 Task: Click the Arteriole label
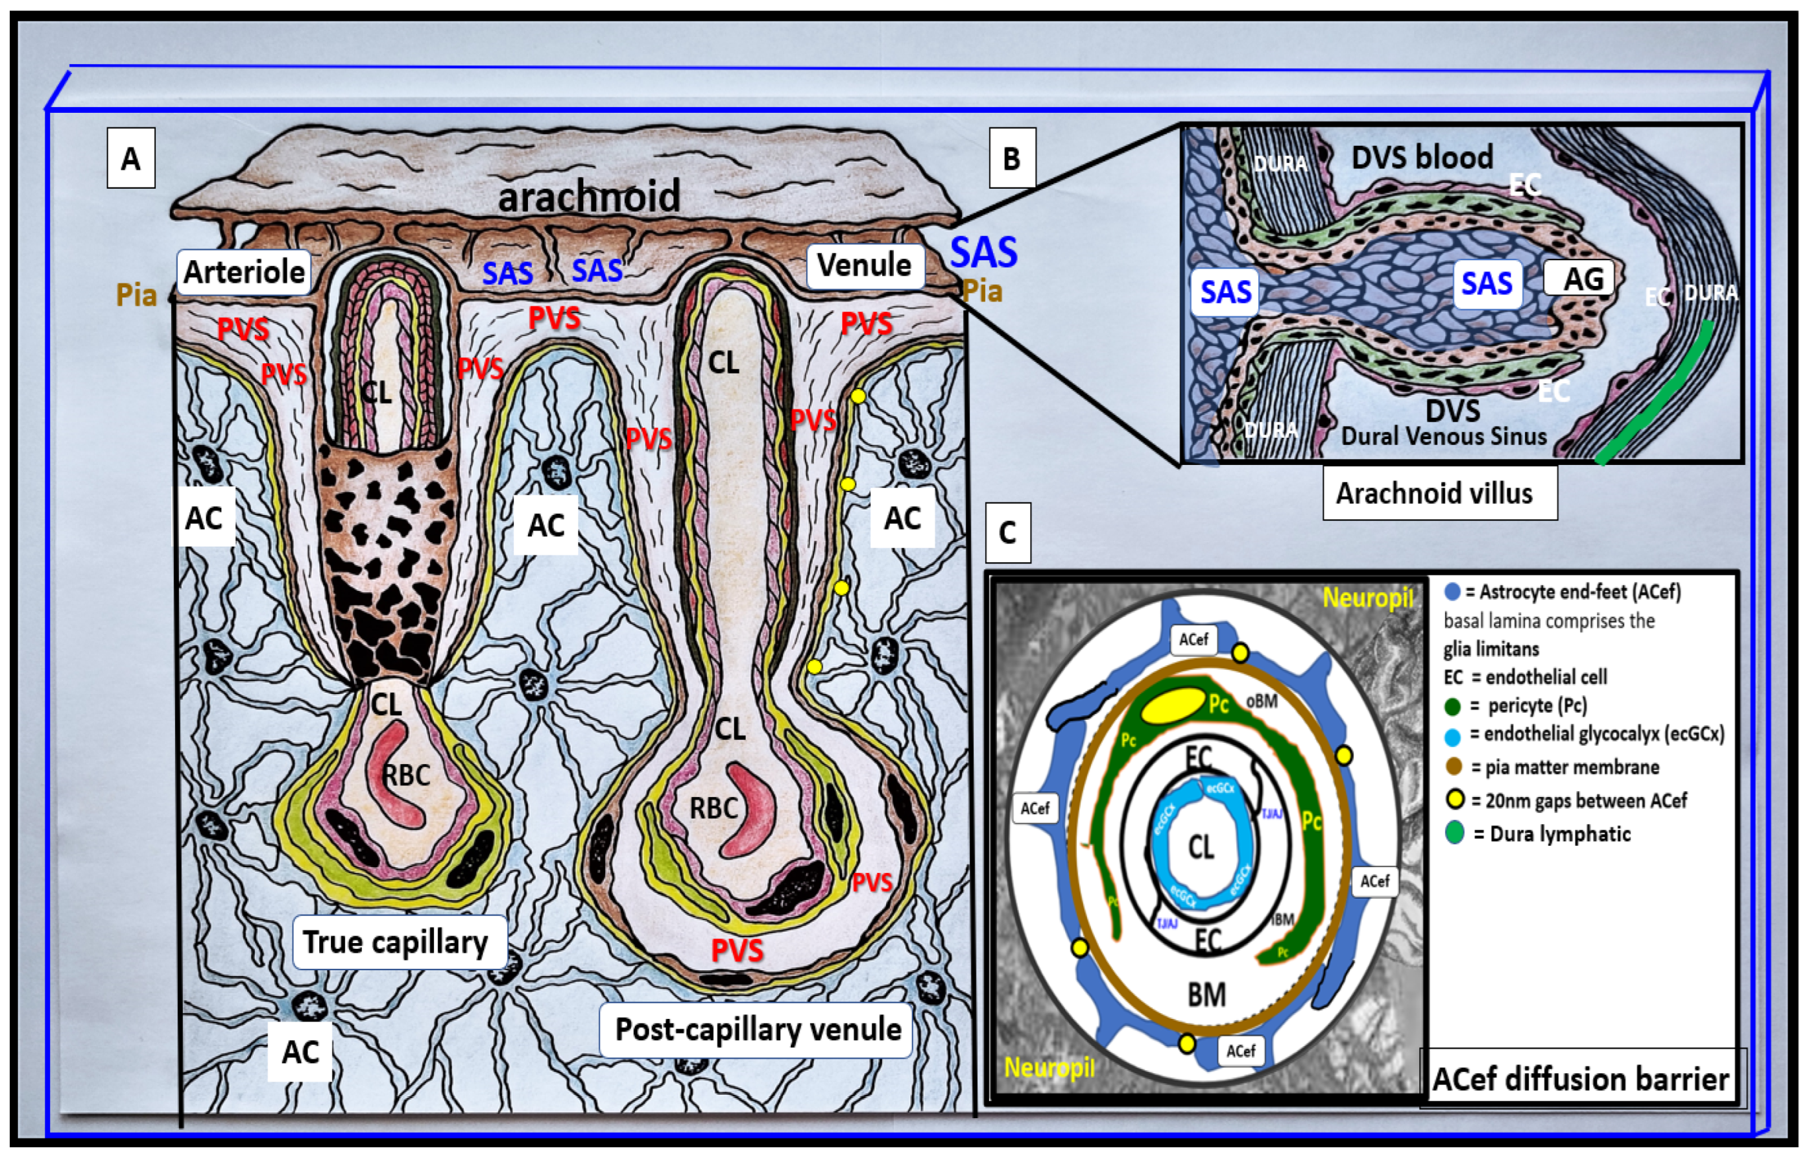pyautogui.click(x=244, y=272)
